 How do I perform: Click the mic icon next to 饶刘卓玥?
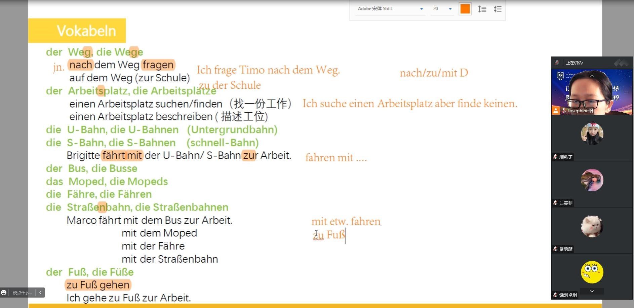tap(555, 295)
